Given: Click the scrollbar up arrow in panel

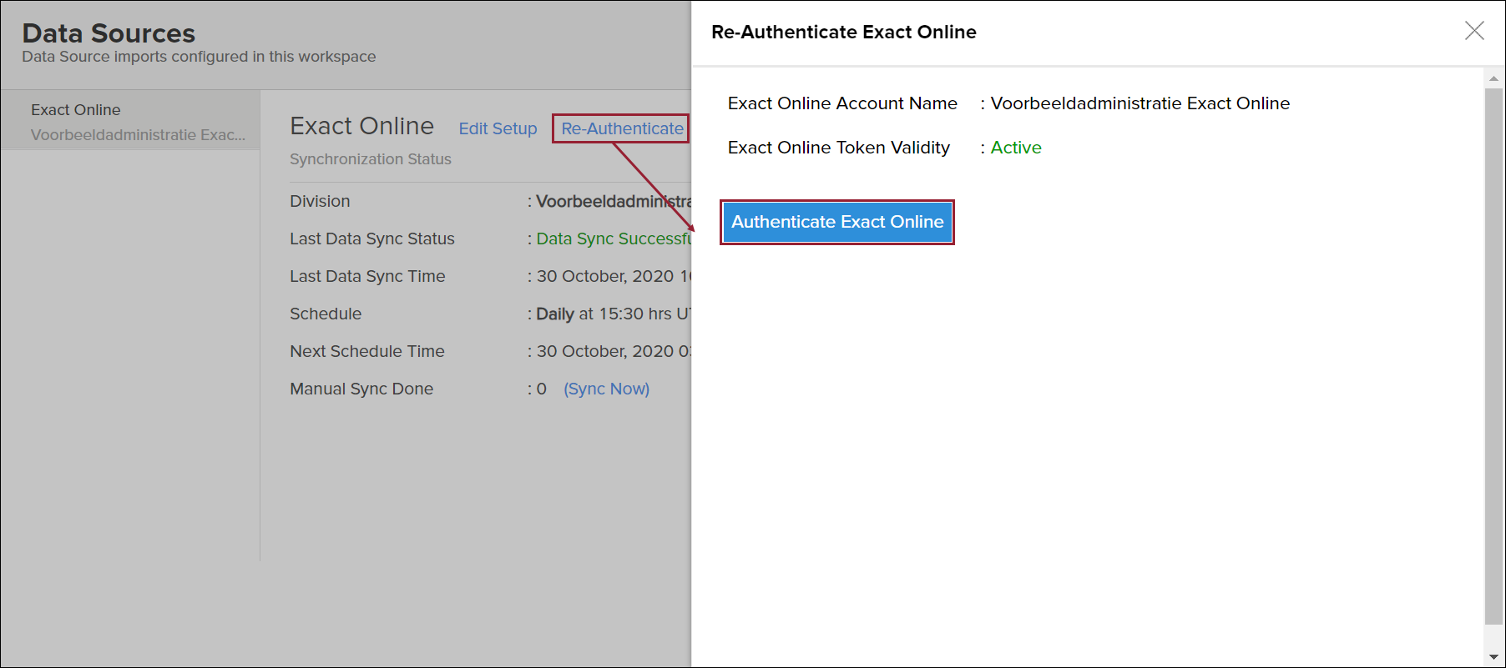Looking at the screenshot, I should (x=1493, y=78).
